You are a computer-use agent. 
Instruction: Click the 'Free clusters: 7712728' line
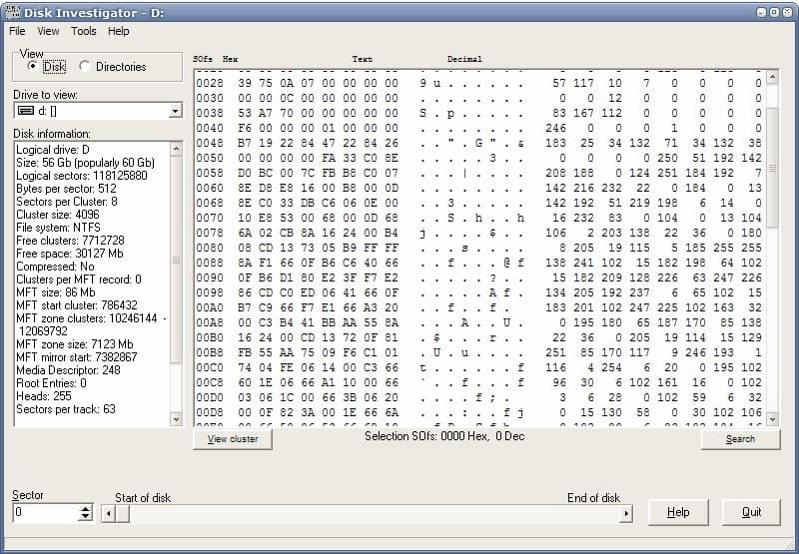pyautogui.click(x=70, y=241)
